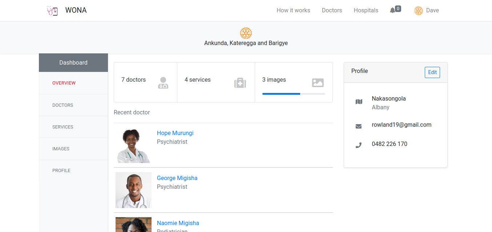
Task: Click the envelope icon beside email
Action: coord(359,126)
